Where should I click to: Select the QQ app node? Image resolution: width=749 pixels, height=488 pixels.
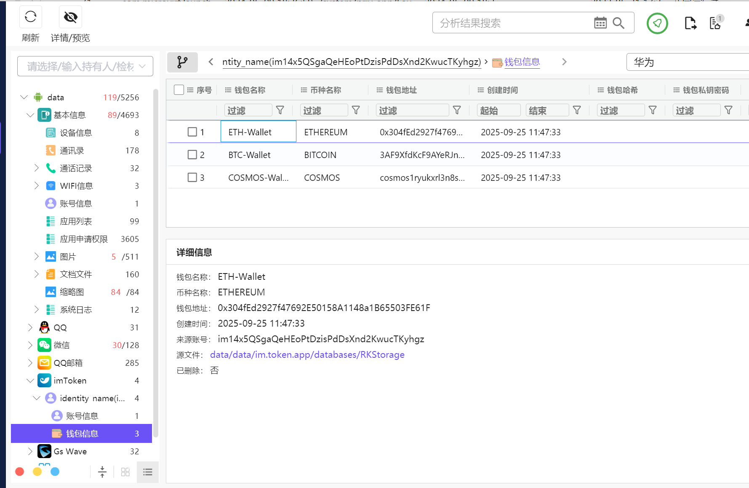(x=82, y=327)
